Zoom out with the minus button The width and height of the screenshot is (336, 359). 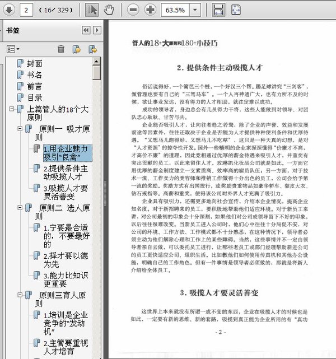[x=133, y=10]
